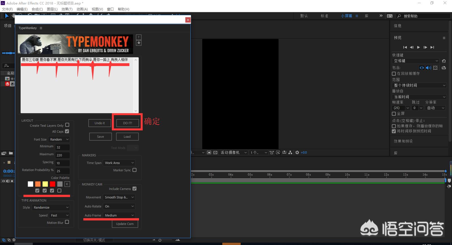This screenshot has width=452, height=245.
Task: Switch to the 小屏幕 workspace tab
Action: point(347,16)
